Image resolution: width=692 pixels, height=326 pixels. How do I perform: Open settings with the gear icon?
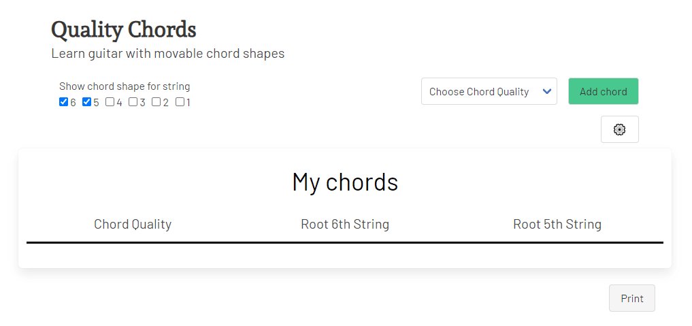[x=620, y=129]
